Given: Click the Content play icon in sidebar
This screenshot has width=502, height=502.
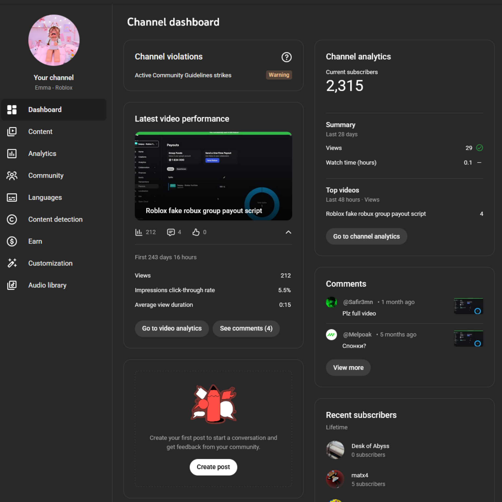Looking at the screenshot, I should pyautogui.click(x=12, y=132).
